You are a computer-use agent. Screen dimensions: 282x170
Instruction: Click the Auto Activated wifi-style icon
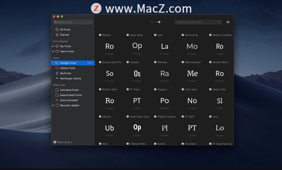point(57,100)
